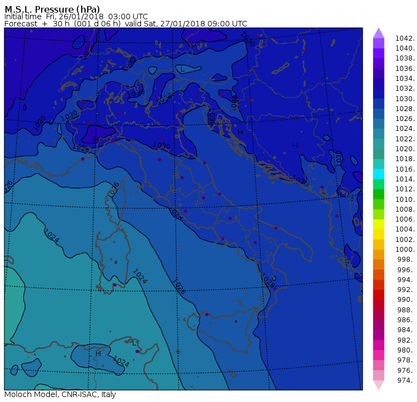Click the 988. legend label
Image resolution: width=417 pixels, height=402 pixels.
click(406, 310)
